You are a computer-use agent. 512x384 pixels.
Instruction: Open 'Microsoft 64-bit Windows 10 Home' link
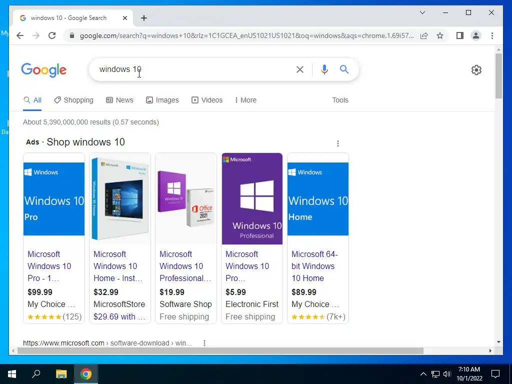pos(314,266)
